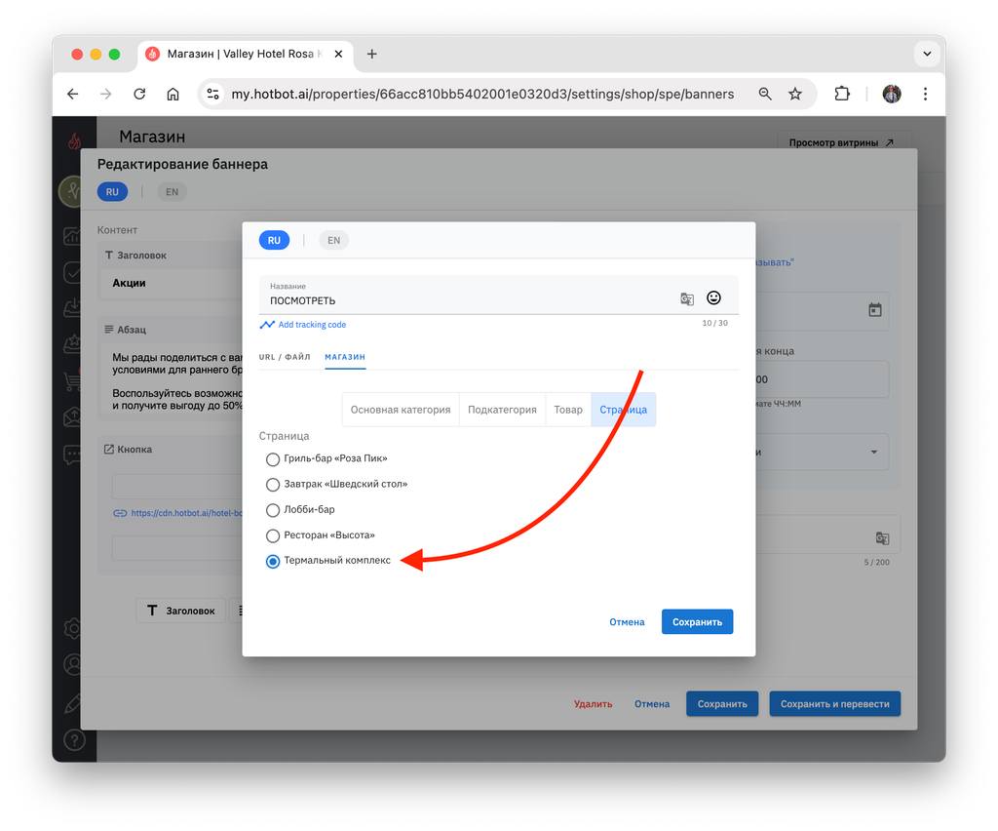Open Chrome three-dot menu

pyautogui.click(x=925, y=95)
